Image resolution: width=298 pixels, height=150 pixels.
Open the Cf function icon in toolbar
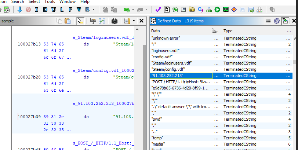(201, 9)
